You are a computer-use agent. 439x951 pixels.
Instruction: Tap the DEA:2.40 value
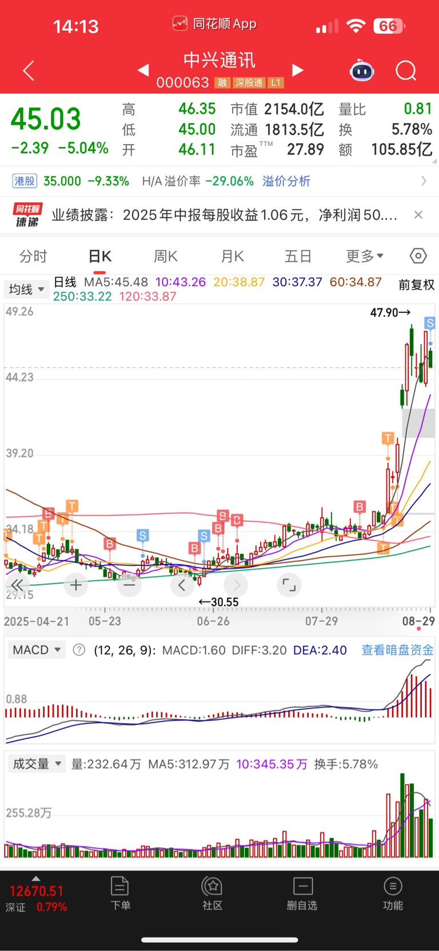320,650
